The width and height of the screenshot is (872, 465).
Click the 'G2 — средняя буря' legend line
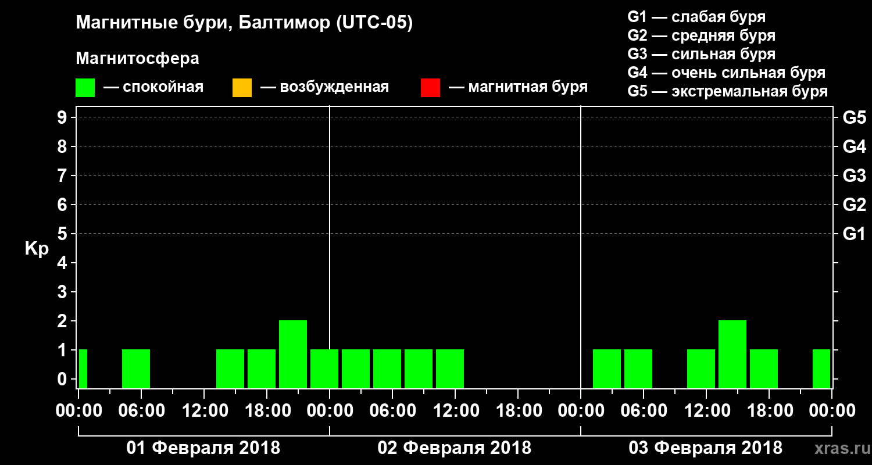coord(701,35)
